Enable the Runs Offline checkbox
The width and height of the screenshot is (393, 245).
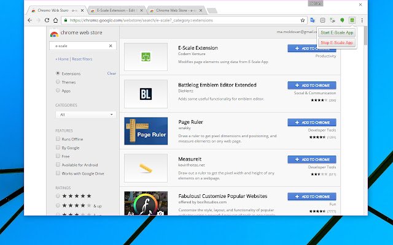click(58, 139)
